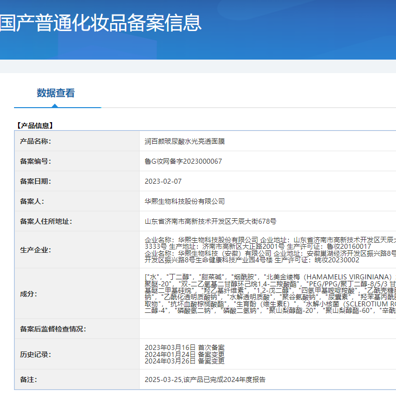Select the filing date 2023-02-07
This screenshot has height=396, width=396.
click(163, 181)
